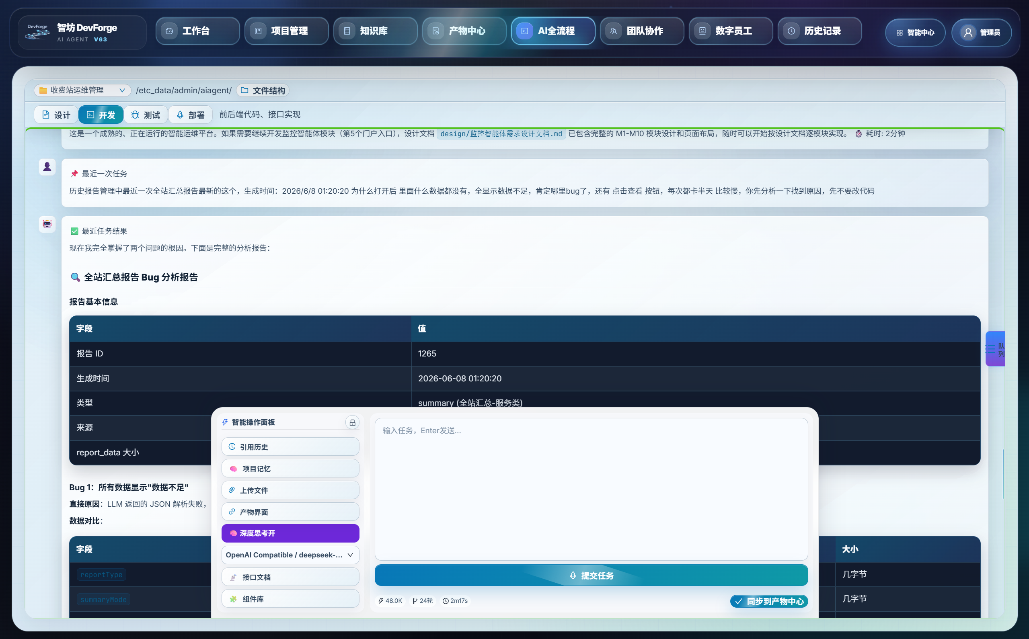Click the timer icon next to 耗时: 2分钟
This screenshot has height=639, width=1029.
coord(859,133)
